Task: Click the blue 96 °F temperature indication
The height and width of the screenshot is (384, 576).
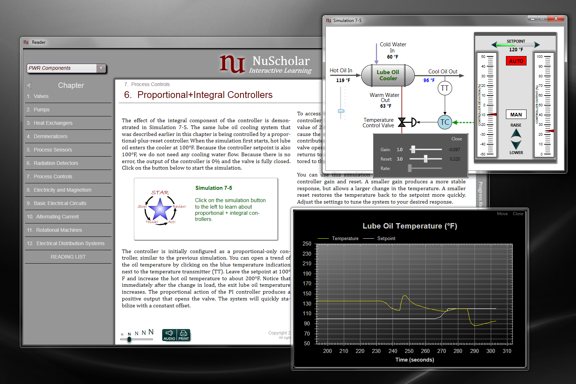Action: pyautogui.click(x=429, y=80)
